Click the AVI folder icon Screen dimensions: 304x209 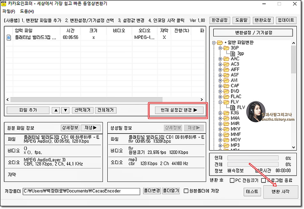point(226,80)
